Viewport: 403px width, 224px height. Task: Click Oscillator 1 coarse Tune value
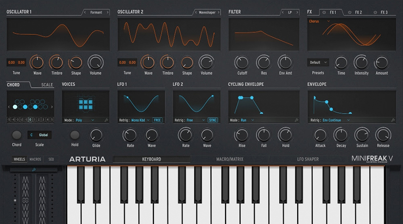pos(11,62)
